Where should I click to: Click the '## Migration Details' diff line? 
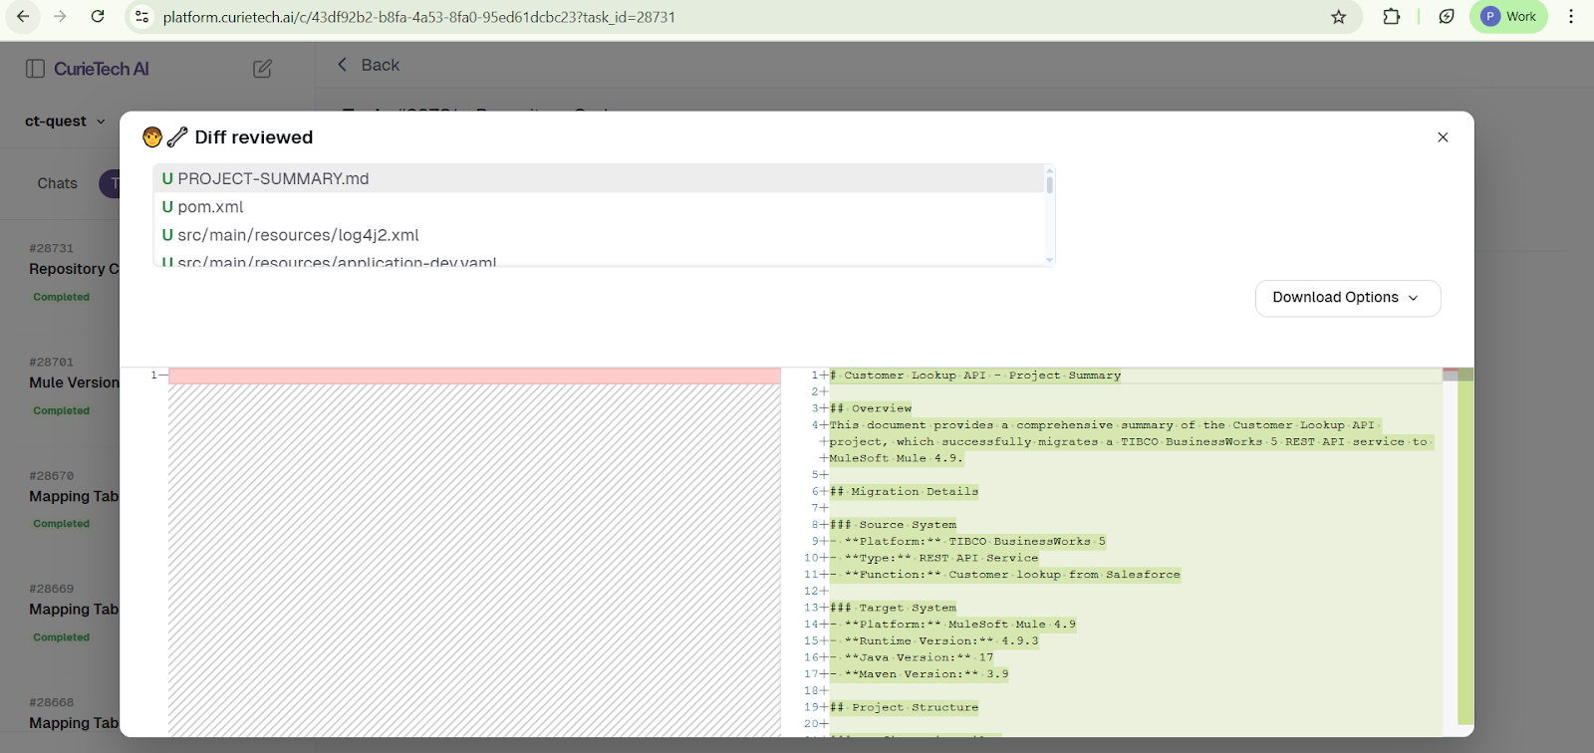tap(905, 492)
